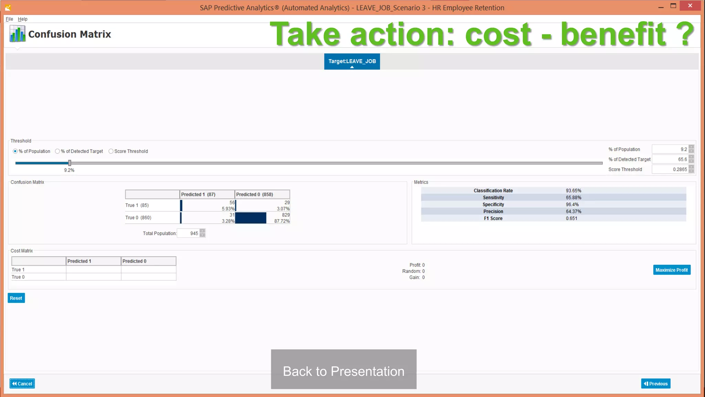Image resolution: width=705 pixels, height=397 pixels.
Task: Click the Cost Matrix Predicted 1 header
Action: (93, 261)
